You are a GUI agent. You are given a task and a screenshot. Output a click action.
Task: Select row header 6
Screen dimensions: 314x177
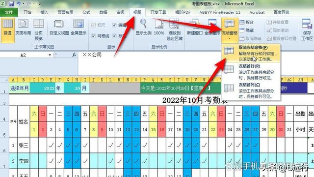[4, 146]
